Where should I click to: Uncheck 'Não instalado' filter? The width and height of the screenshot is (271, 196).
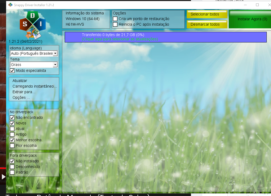[x=12, y=161]
